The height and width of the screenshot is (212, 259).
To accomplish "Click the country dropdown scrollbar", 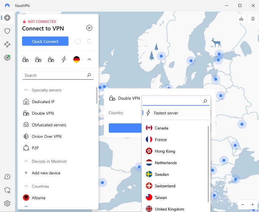I will click(x=208, y=164).
